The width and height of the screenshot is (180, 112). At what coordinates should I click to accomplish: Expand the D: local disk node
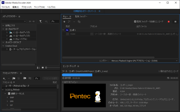[x=7, y=36]
